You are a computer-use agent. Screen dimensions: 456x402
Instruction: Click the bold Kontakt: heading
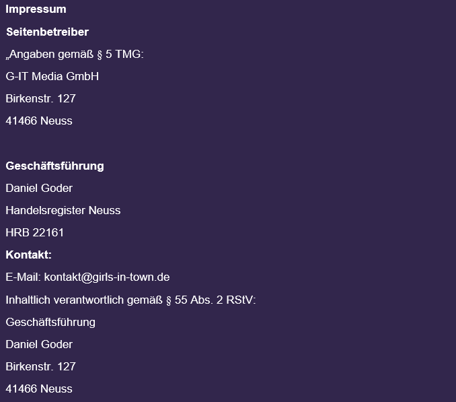pos(28,255)
